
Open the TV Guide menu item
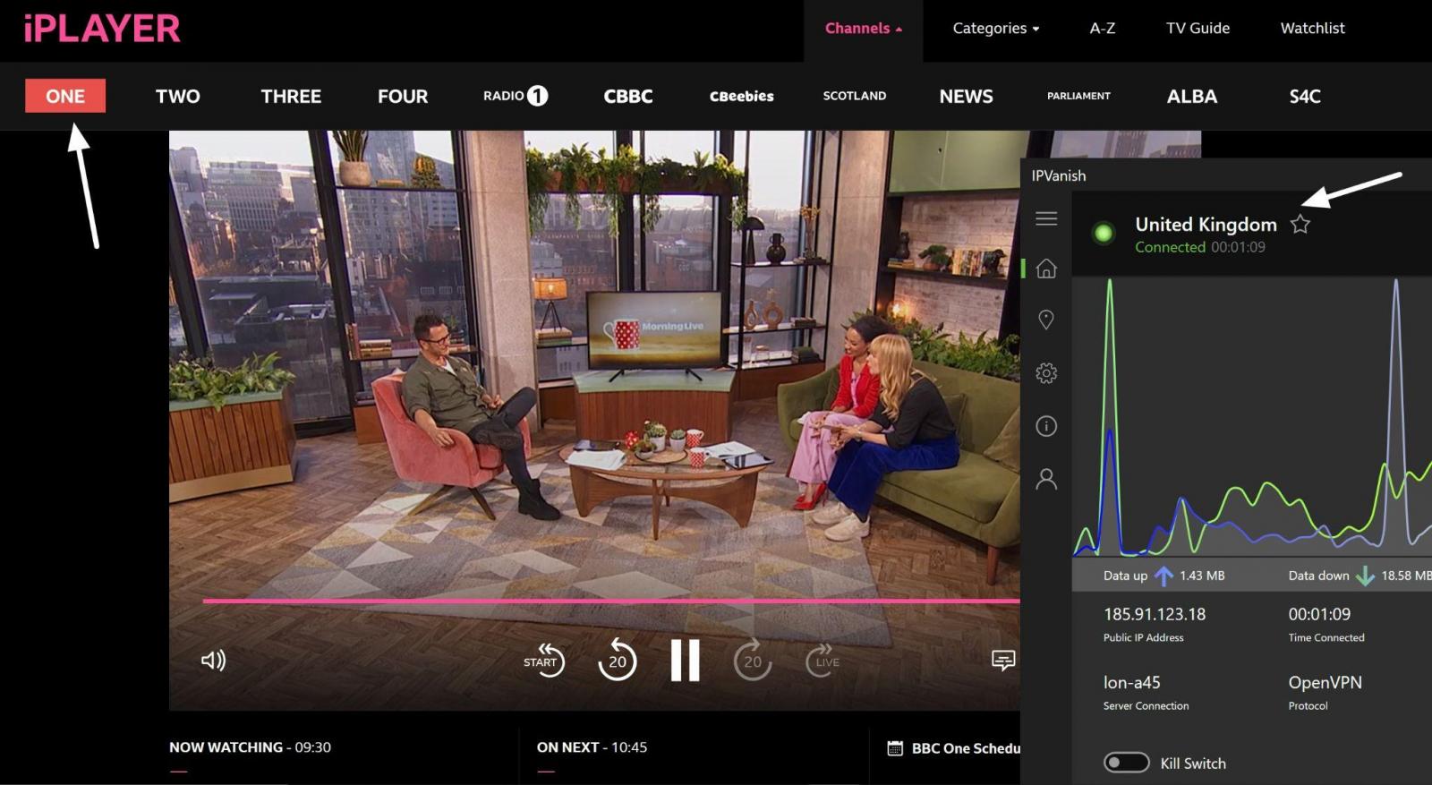[x=1198, y=29]
